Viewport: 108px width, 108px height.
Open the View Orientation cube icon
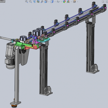pos(46,1)
